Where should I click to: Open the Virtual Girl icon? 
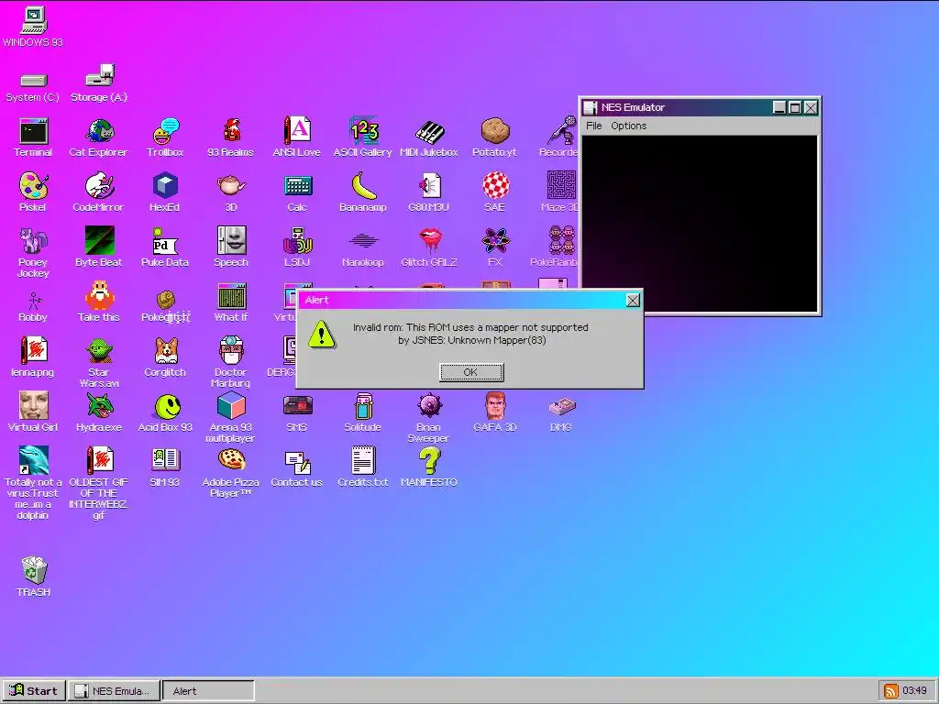(x=33, y=406)
